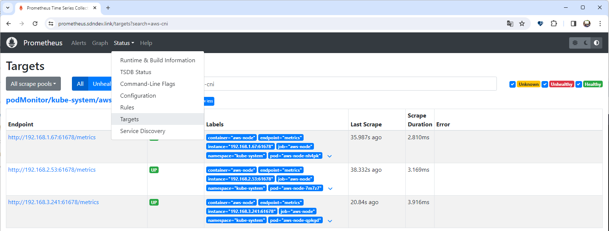Image resolution: width=609 pixels, height=231 pixels.
Task: Toggle the Unknown filter checkbox
Action: click(x=512, y=84)
